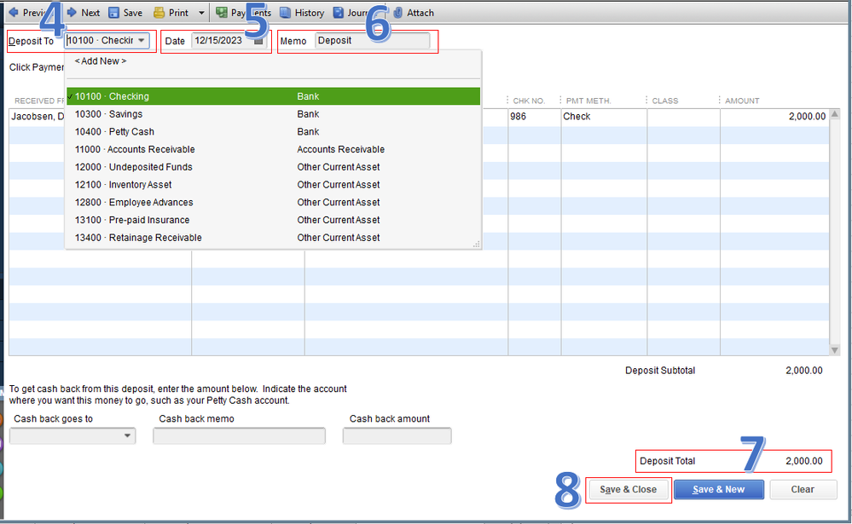Image resolution: width=852 pixels, height=524 pixels.
Task: Click the Check payment method cell
Action: (x=604, y=116)
